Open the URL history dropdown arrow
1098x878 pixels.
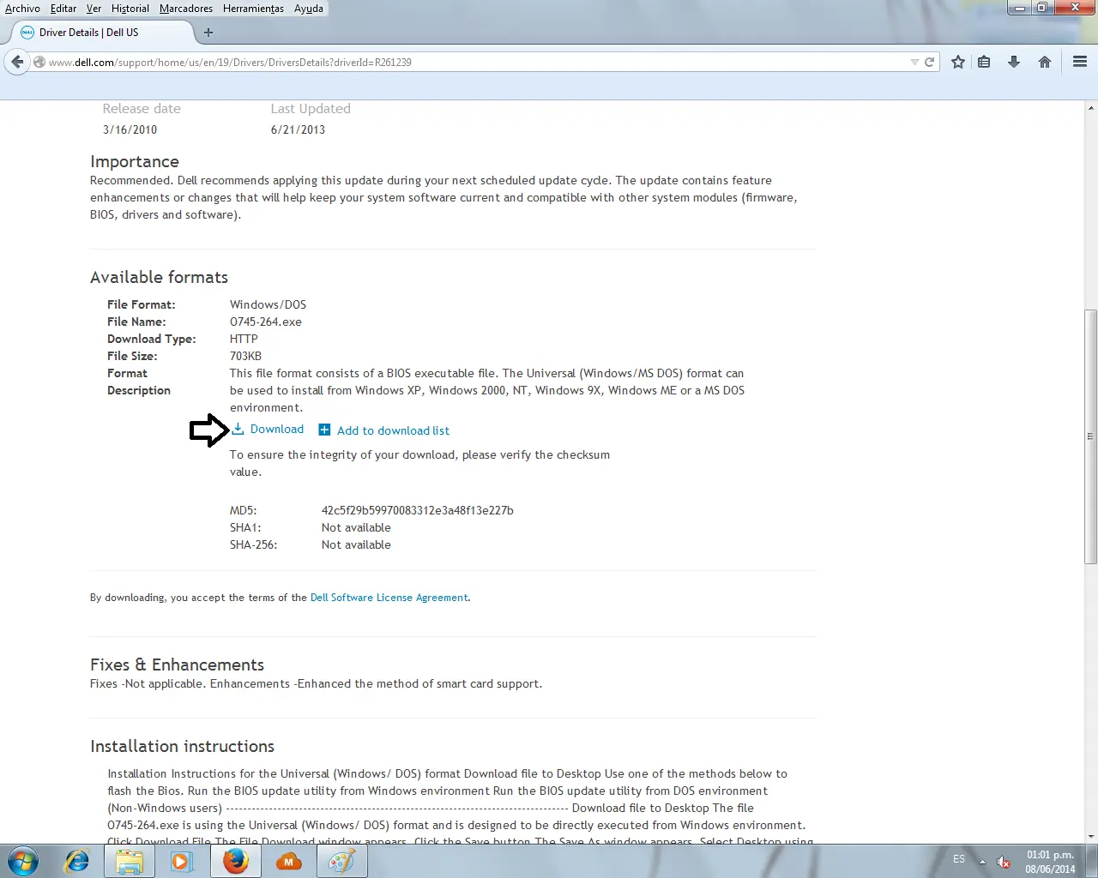tap(914, 62)
